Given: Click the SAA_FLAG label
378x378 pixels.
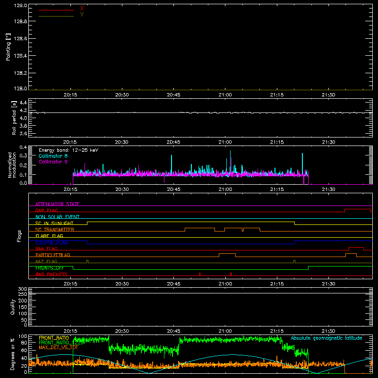Looking at the screenshot, I should [x=46, y=249].
